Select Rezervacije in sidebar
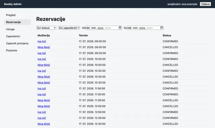The image size is (215, 128). point(17,22)
